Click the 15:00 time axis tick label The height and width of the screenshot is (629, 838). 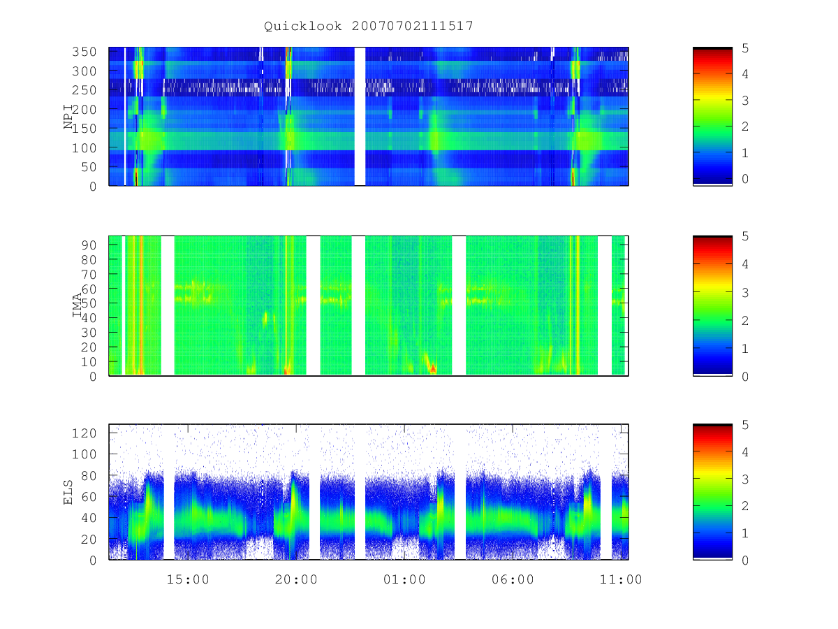tap(189, 579)
